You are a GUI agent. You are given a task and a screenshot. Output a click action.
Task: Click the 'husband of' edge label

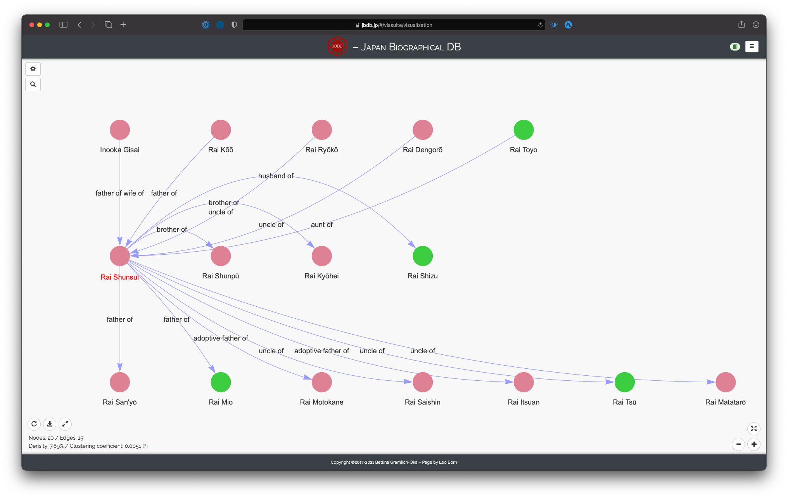point(276,176)
